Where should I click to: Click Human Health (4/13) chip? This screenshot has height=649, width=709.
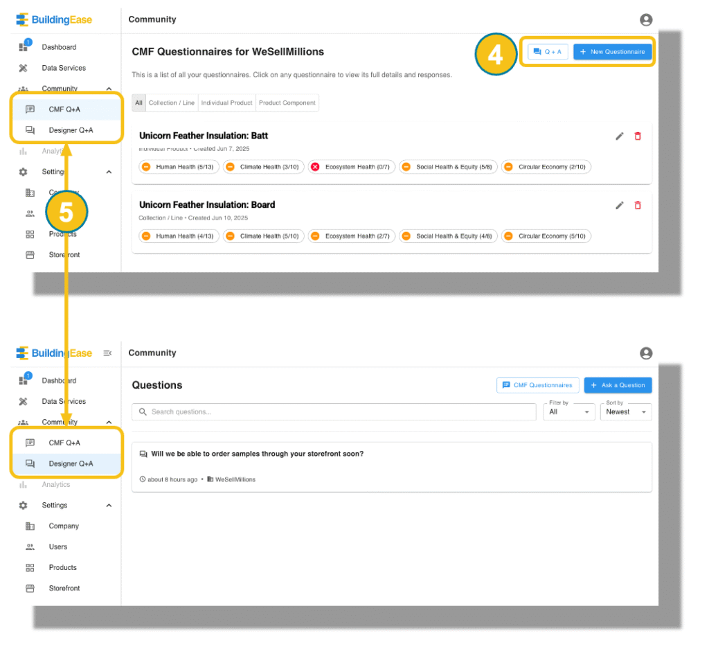pos(179,236)
